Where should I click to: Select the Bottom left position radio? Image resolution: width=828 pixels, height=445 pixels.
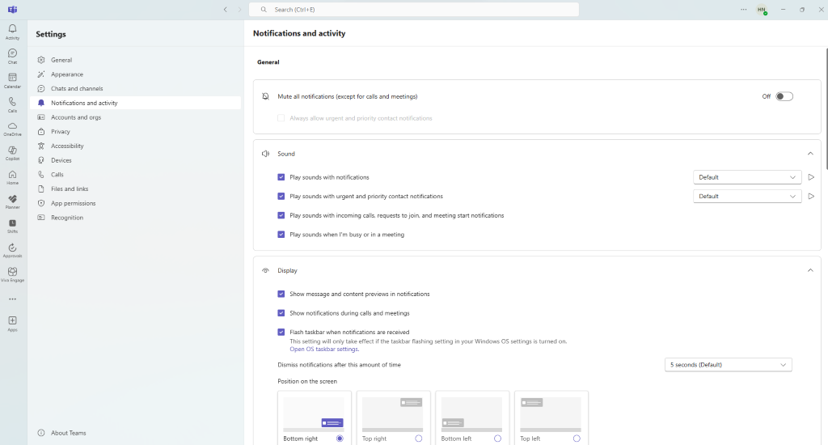(x=497, y=439)
